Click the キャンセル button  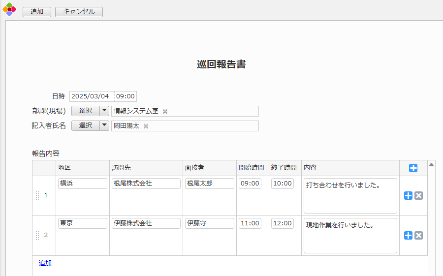79,12
